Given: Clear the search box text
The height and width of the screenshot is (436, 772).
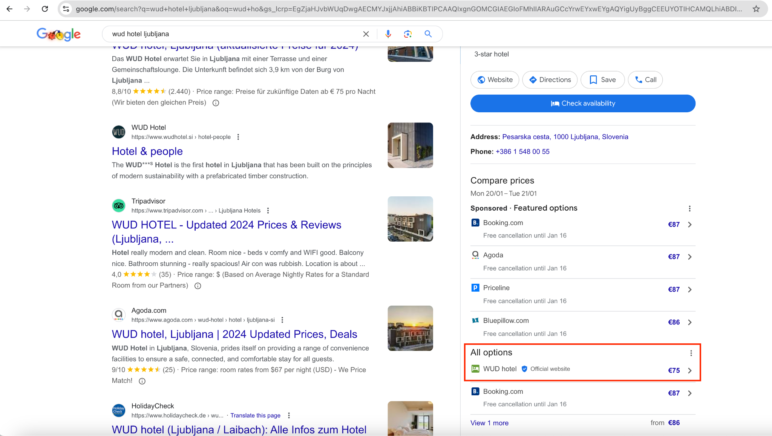Looking at the screenshot, I should click(366, 34).
